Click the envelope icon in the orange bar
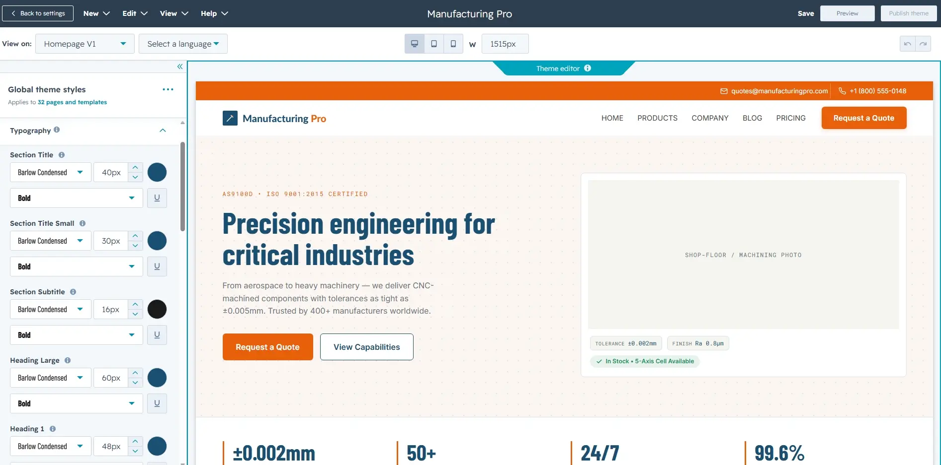The height and width of the screenshot is (465, 941). click(x=724, y=91)
